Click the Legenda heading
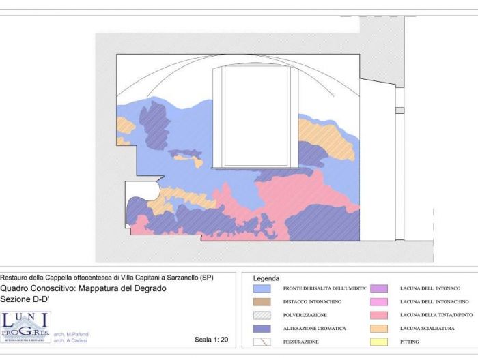The image size is (478, 358). (x=266, y=278)
